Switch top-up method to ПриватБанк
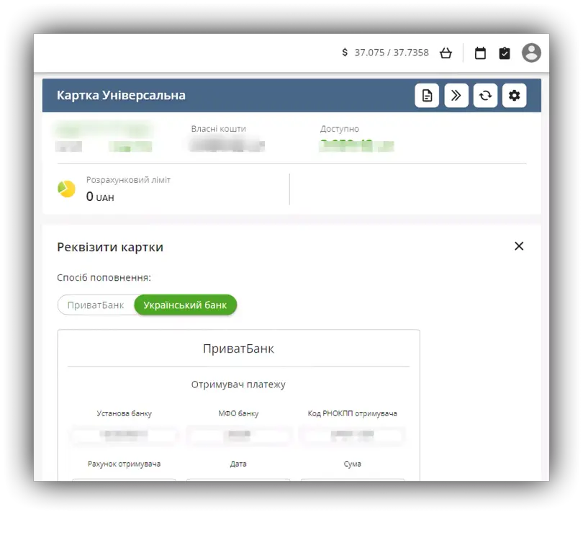 pyautogui.click(x=96, y=305)
